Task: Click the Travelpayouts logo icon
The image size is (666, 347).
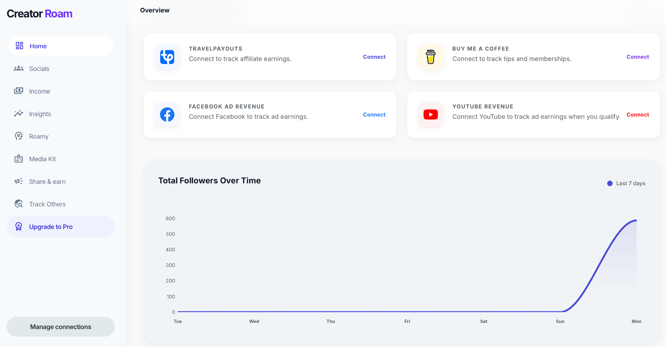Action: 167,57
